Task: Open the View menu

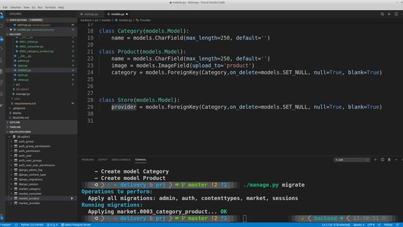Action: (x=26, y=8)
